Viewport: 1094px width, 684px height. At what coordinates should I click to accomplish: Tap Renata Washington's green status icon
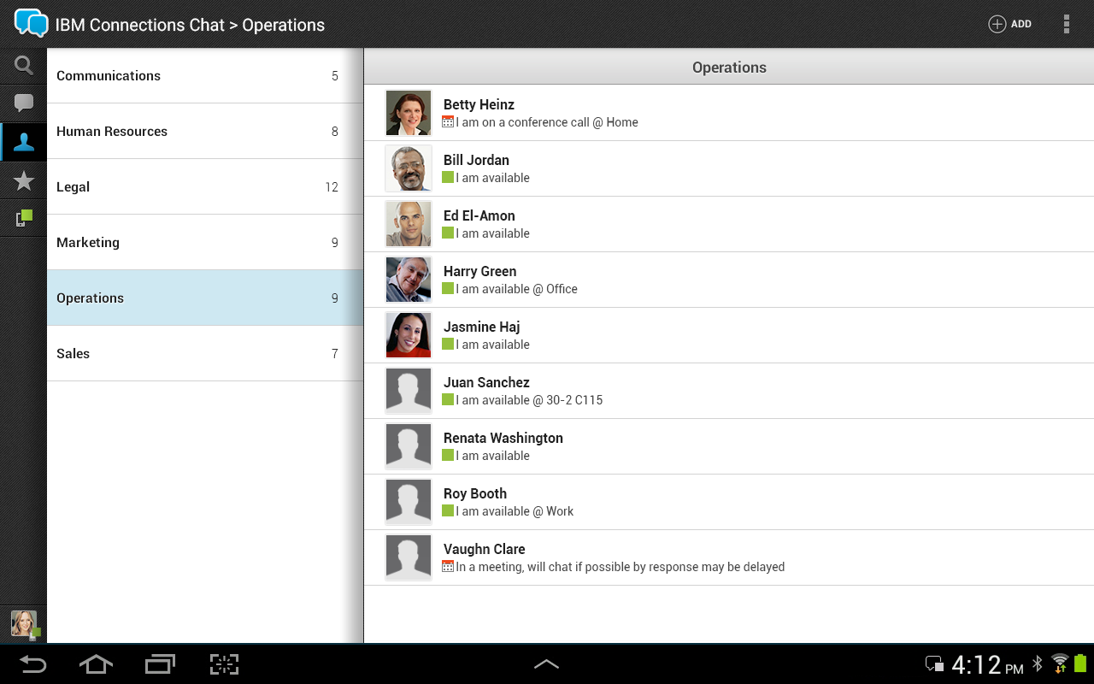click(x=448, y=456)
